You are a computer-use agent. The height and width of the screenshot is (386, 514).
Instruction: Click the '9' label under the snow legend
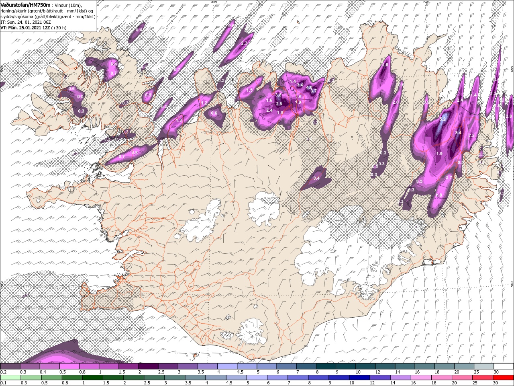(337, 372)
